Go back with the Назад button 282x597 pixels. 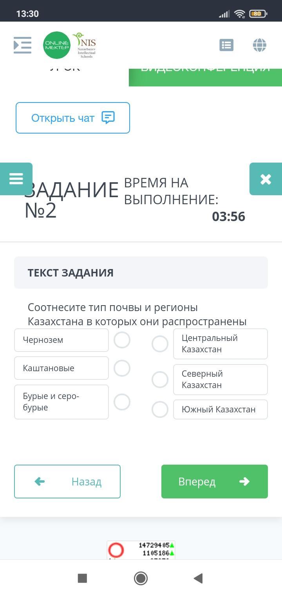click(x=67, y=482)
